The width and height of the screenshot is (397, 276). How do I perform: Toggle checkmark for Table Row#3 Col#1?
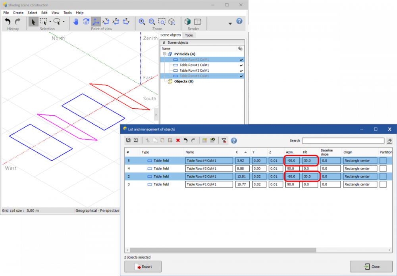point(241,71)
